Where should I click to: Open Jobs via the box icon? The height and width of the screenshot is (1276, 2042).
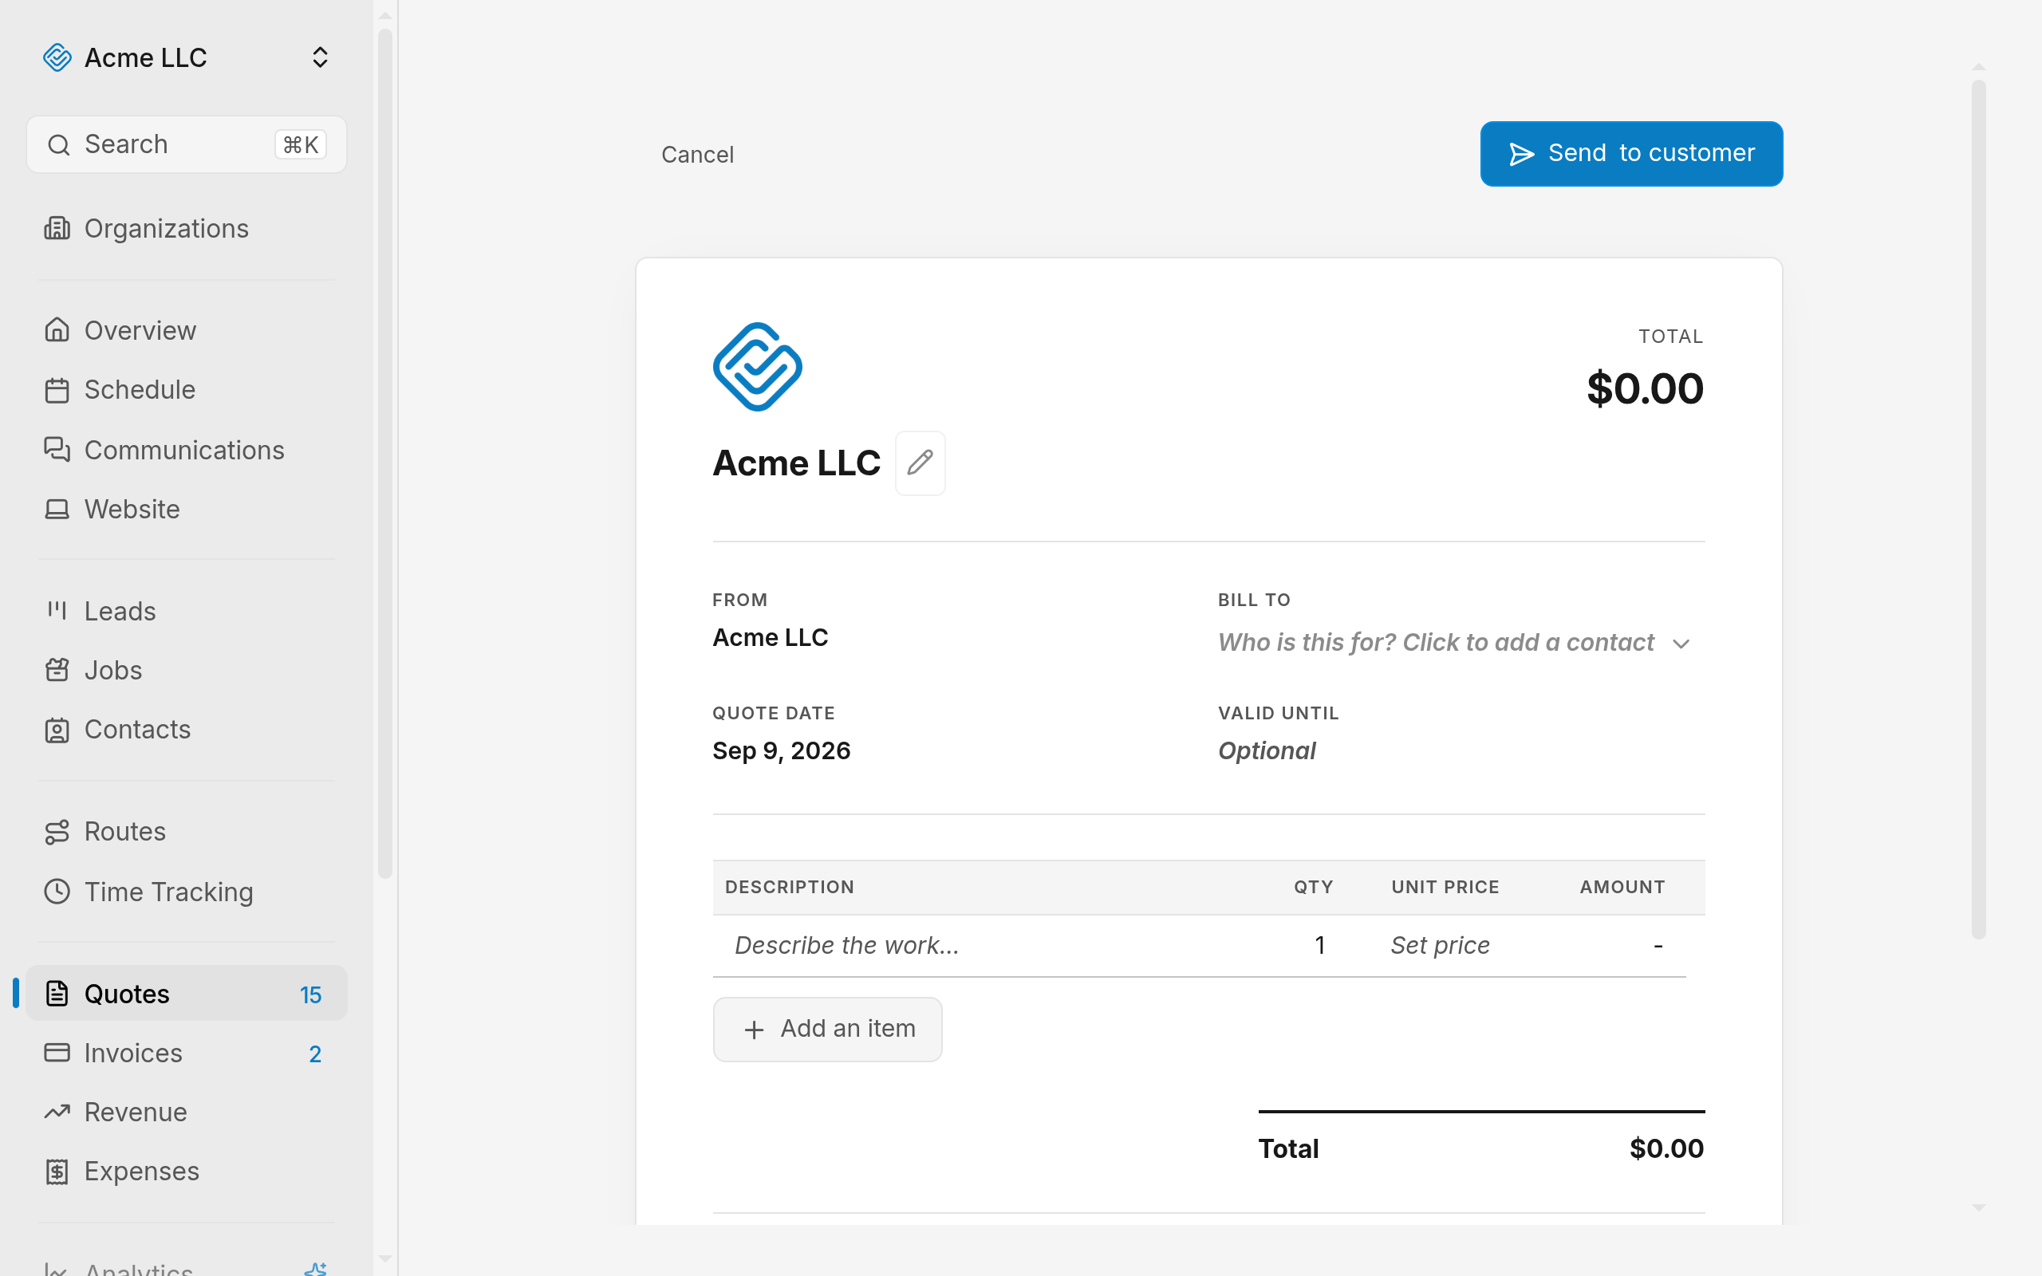pos(57,670)
